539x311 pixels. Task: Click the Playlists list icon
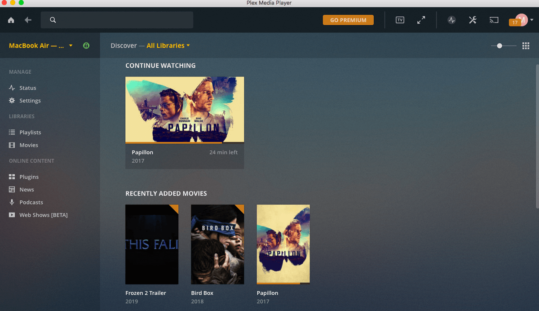(x=12, y=133)
